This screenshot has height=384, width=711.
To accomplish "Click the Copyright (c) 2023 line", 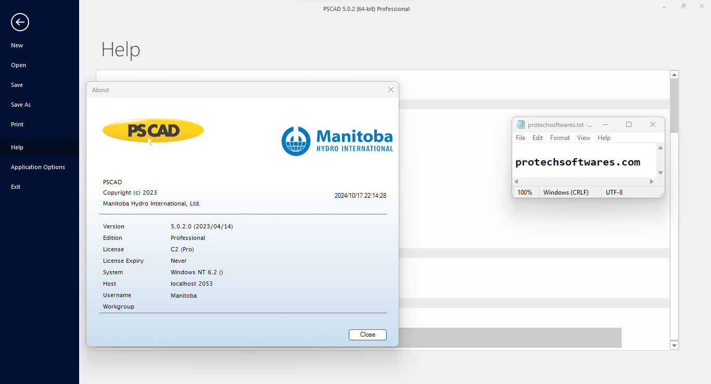I will click(130, 193).
